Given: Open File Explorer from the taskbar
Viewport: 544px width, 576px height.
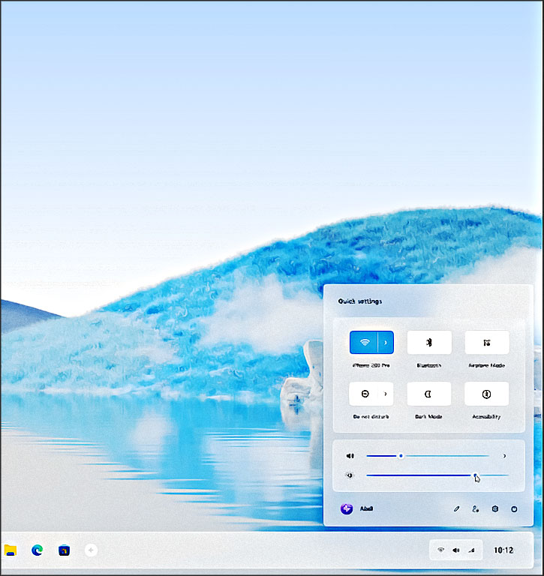Looking at the screenshot, I should (x=11, y=550).
